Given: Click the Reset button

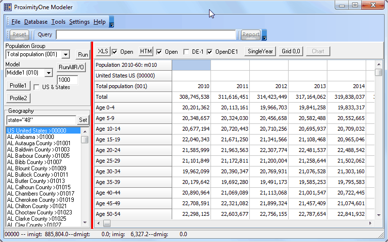Looking at the screenshot, I should coord(19,34).
